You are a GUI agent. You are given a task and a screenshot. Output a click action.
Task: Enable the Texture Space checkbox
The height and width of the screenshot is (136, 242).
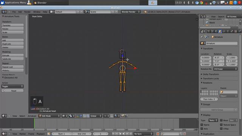[221, 125]
